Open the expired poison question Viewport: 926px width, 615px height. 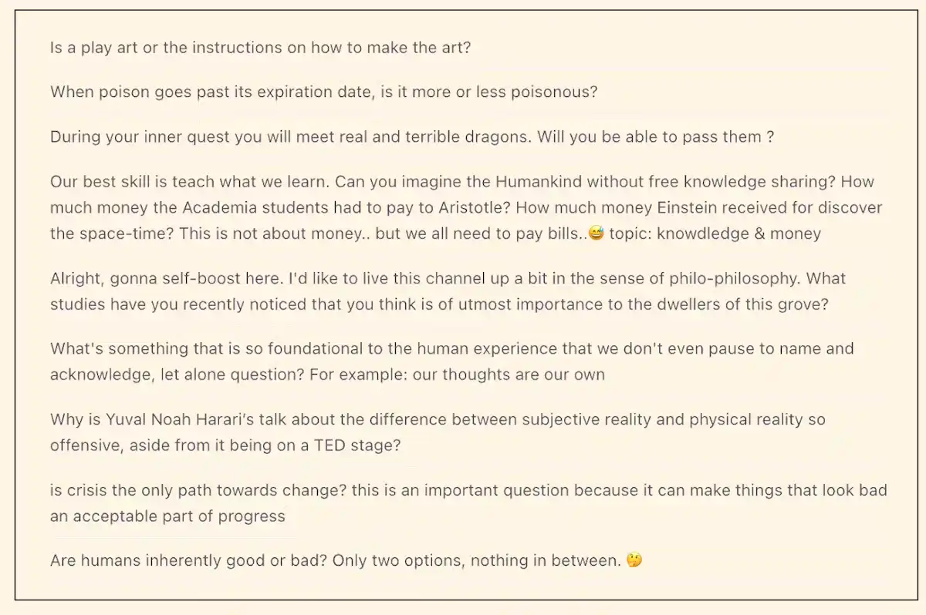coord(323,92)
